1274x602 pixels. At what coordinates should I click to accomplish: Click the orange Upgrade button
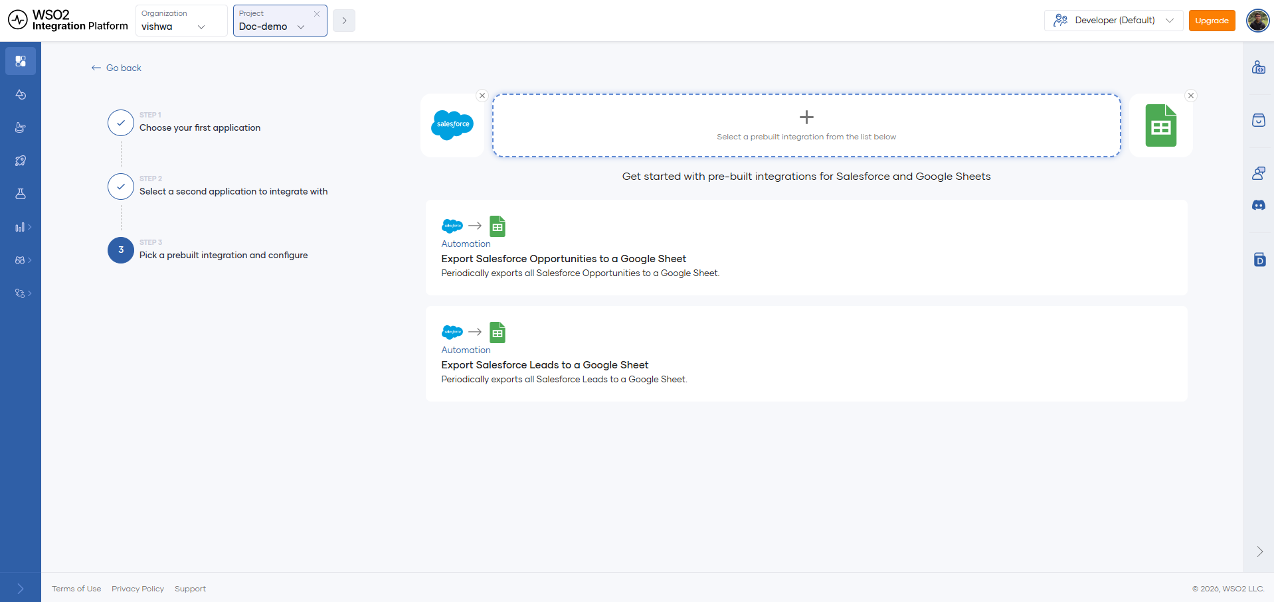click(1212, 21)
